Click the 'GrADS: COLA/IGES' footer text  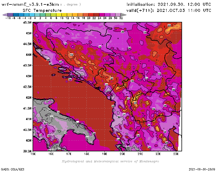tap(12, 169)
